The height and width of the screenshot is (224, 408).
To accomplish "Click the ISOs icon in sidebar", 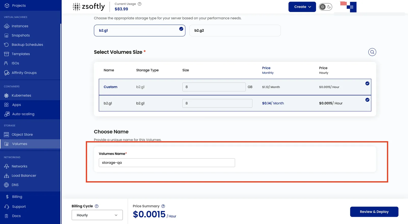I will [x=6, y=63].
